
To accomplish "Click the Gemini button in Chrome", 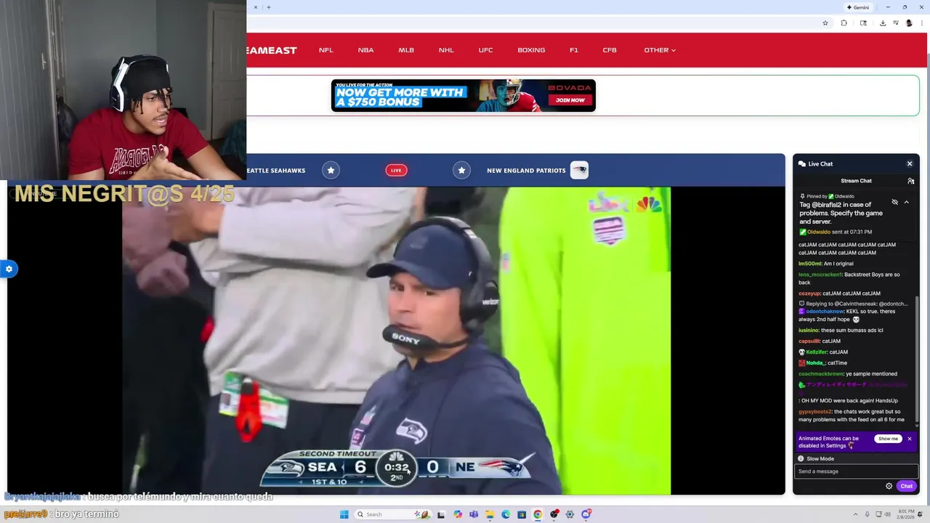I will pyautogui.click(x=858, y=7).
